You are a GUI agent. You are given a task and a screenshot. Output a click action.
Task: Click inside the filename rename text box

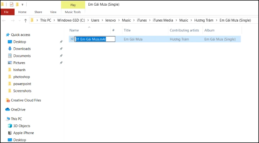click(95, 39)
